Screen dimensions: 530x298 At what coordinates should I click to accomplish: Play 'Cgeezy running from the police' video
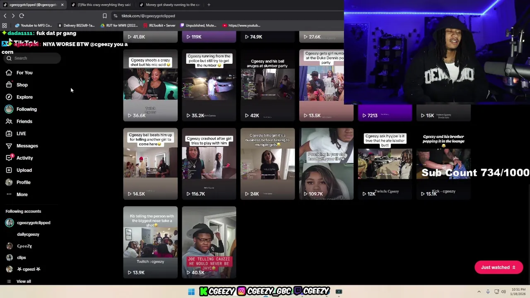point(209,85)
